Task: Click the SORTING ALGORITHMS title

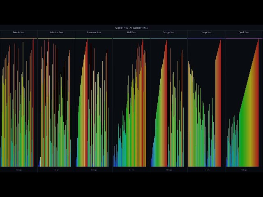Action: (131, 28)
